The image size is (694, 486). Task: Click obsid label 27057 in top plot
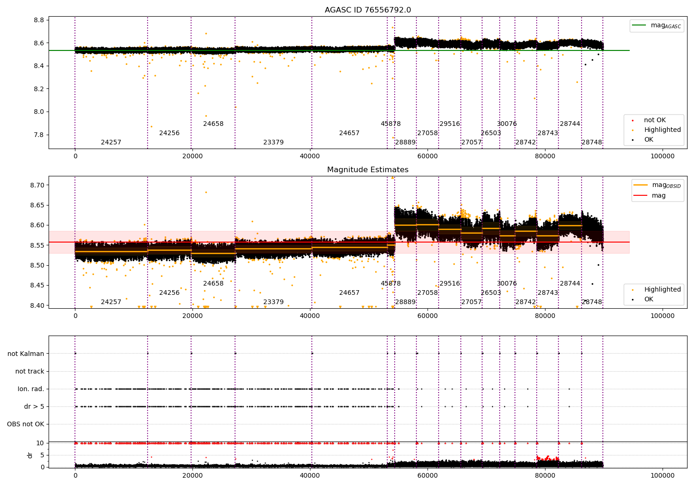pyautogui.click(x=471, y=142)
